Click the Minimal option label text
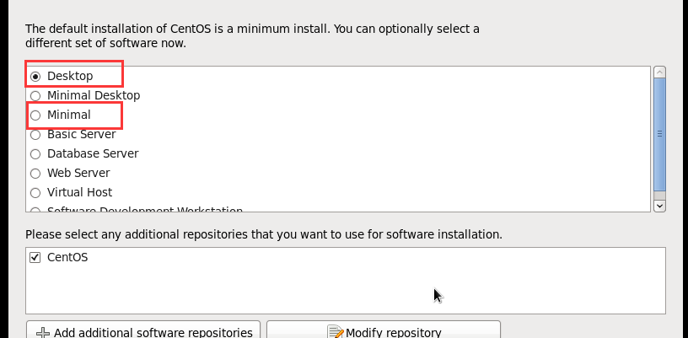This screenshot has width=688, height=338. tap(69, 115)
